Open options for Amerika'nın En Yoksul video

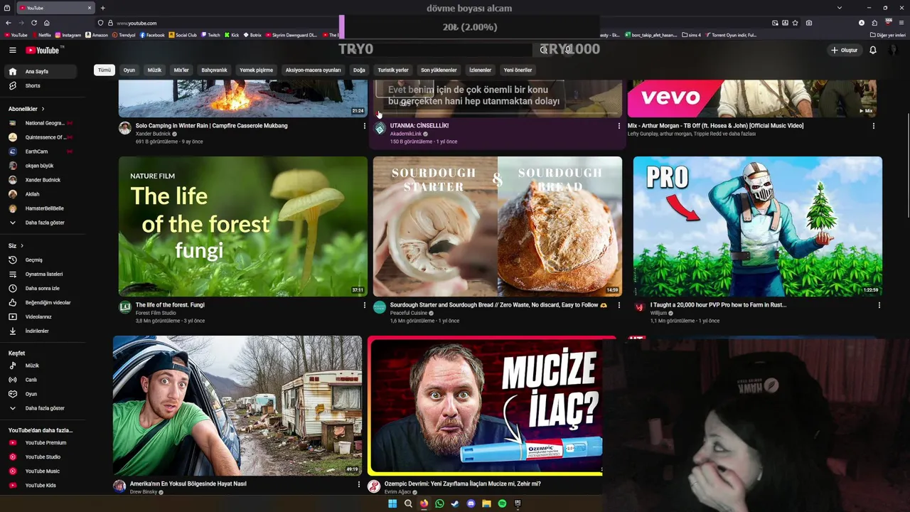click(x=359, y=484)
